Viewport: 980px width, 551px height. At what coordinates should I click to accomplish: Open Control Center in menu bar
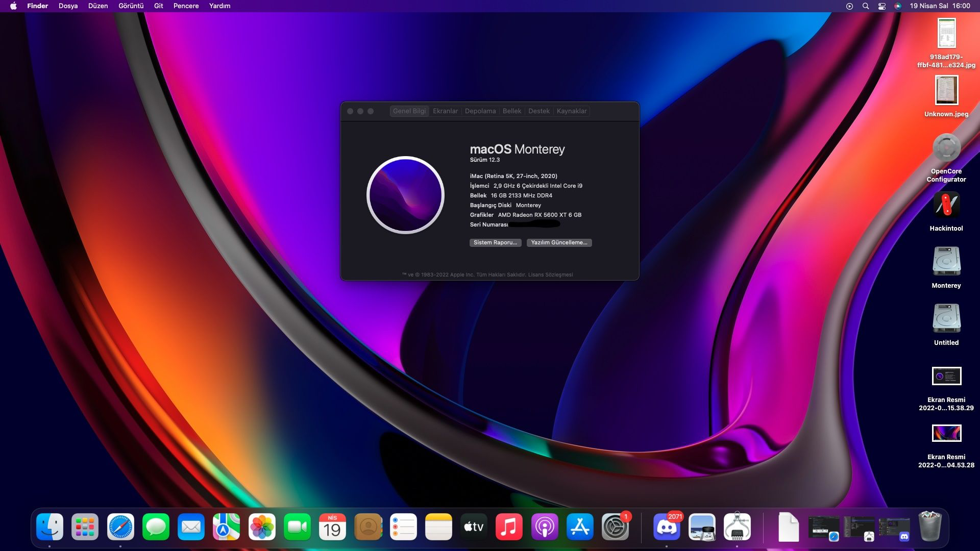coord(881,6)
